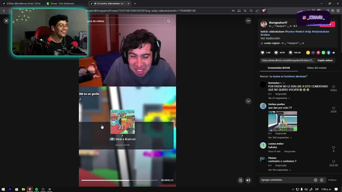Image resolution: width=342 pixels, height=192 pixels.
Task: Like the video with heart icon
Action: point(262,53)
